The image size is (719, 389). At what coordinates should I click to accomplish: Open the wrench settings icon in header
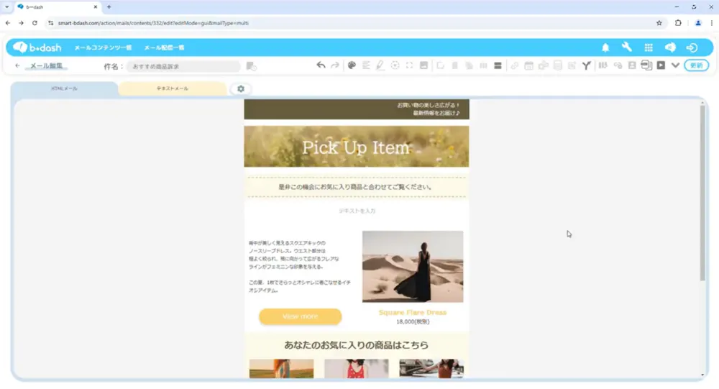click(x=627, y=47)
